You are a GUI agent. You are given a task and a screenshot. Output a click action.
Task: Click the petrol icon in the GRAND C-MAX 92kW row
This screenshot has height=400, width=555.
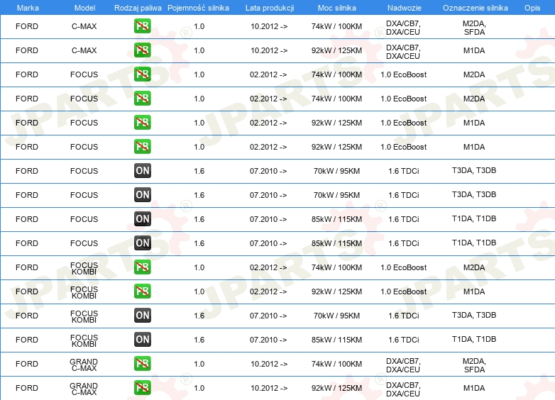(142, 388)
